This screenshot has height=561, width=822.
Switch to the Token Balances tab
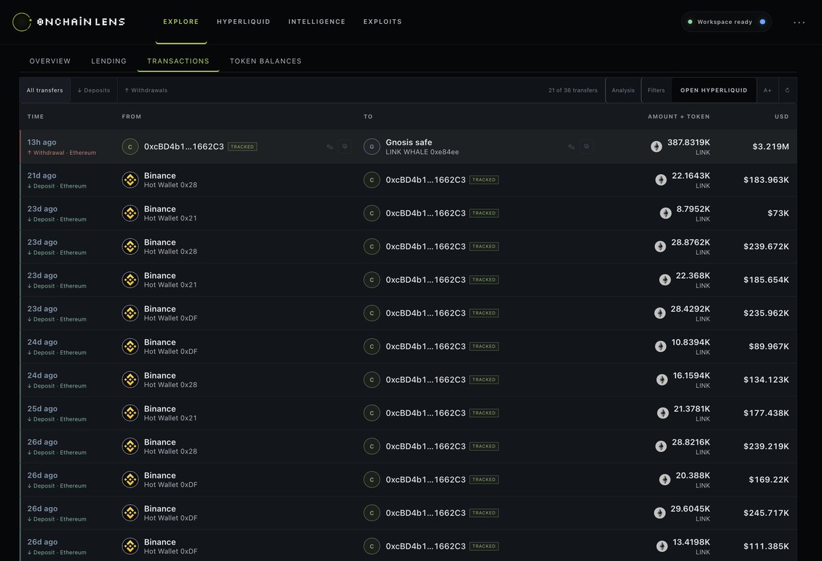click(266, 61)
